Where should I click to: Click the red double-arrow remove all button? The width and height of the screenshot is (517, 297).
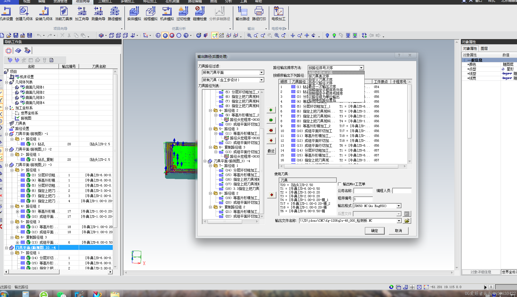pos(271,131)
